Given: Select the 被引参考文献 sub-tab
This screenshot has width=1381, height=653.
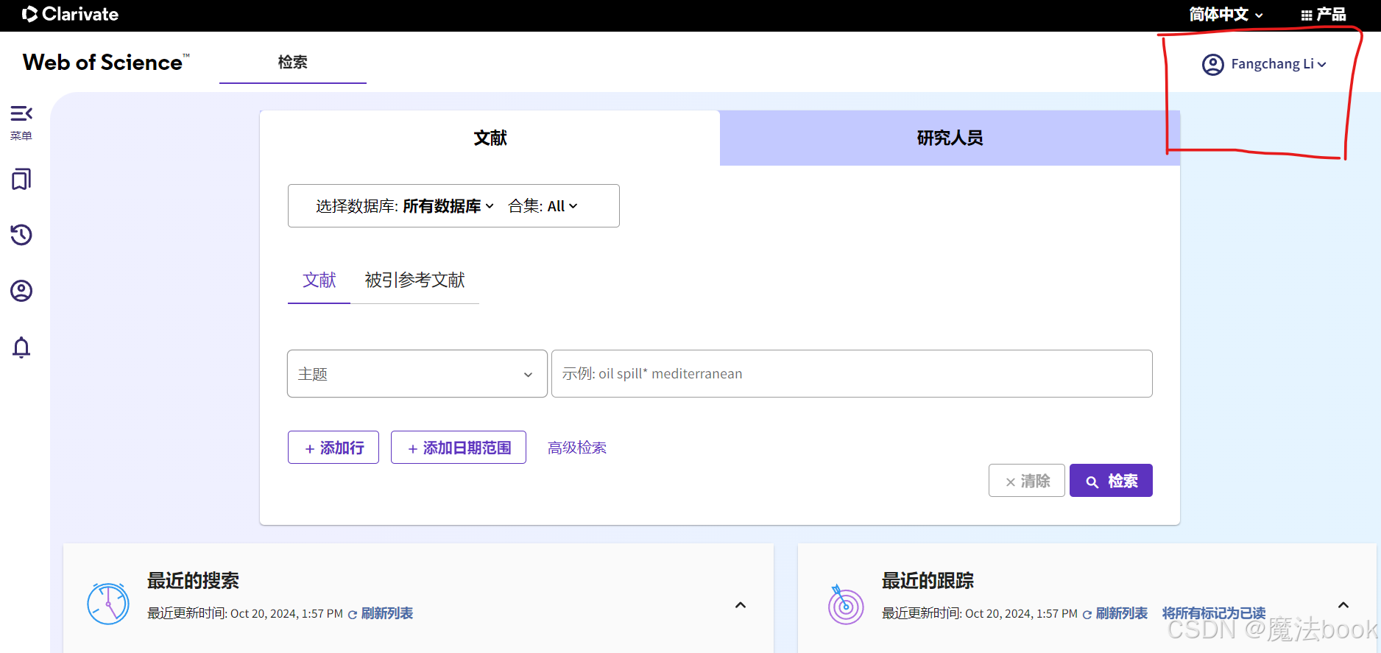Looking at the screenshot, I should tap(414, 280).
